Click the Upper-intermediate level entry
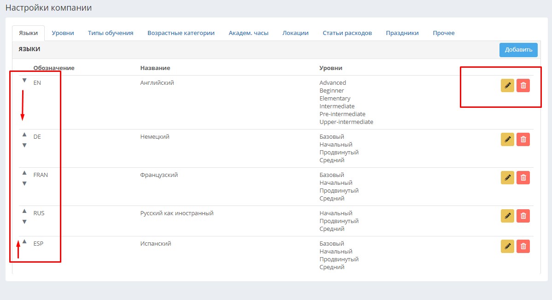Image resolution: width=552 pixels, height=300 pixels. pos(346,122)
